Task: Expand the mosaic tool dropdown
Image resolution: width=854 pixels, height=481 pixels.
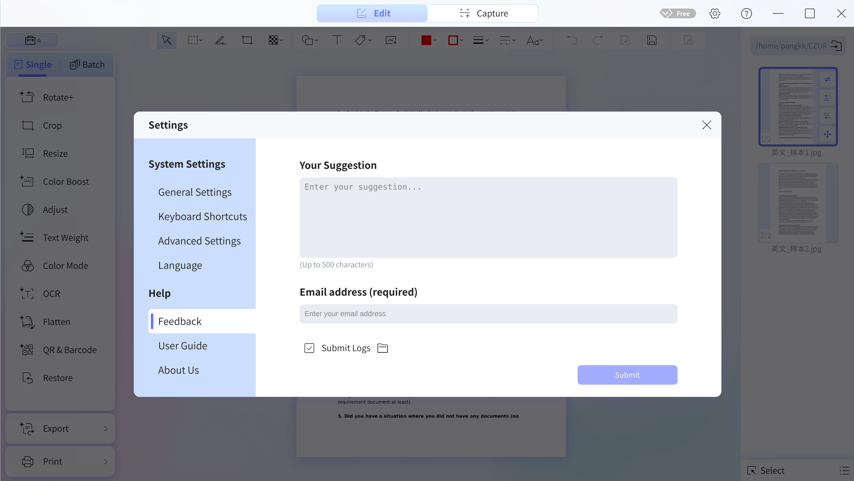Action: click(x=281, y=40)
